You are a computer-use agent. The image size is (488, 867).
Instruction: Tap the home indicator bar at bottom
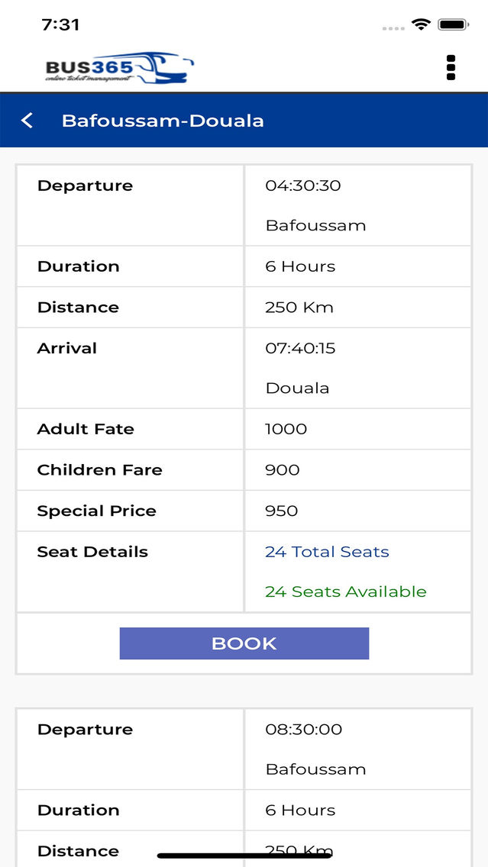click(x=244, y=853)
